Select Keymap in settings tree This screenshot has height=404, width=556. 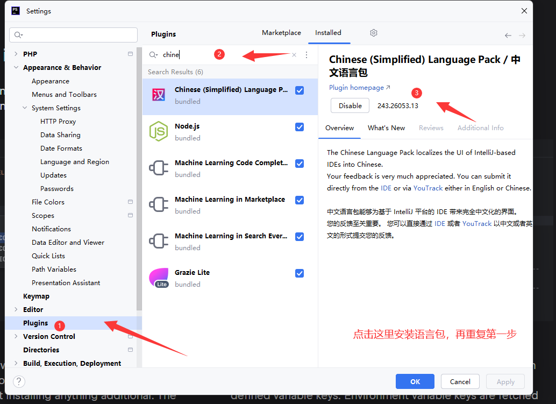pyautogui.click(x=36, y=296)
